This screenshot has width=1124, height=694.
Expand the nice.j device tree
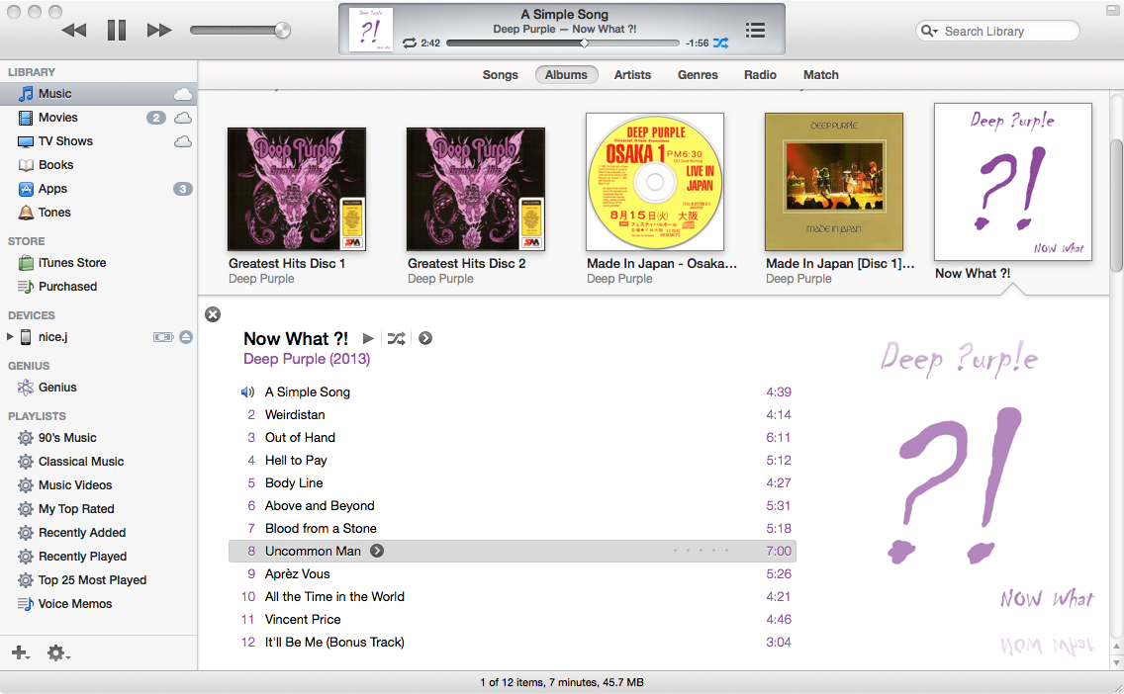pyautogui.click(x=10, y=336)
